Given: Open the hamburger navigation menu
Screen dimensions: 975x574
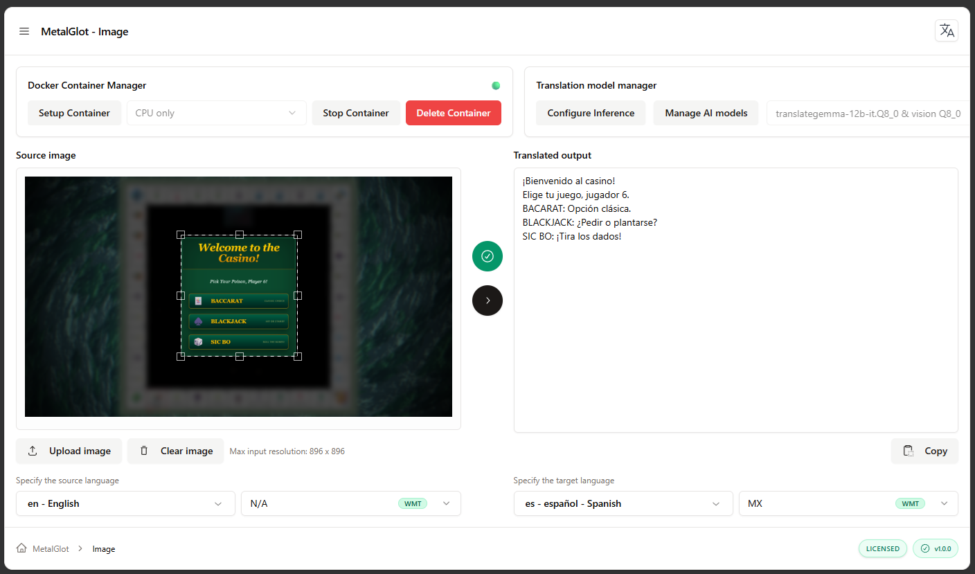Looking at the screenshot, I should [x=24, y=31].
